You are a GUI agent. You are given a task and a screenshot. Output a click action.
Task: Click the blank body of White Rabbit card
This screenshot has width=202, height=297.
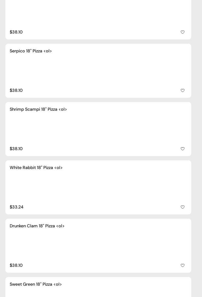[98, 187]
